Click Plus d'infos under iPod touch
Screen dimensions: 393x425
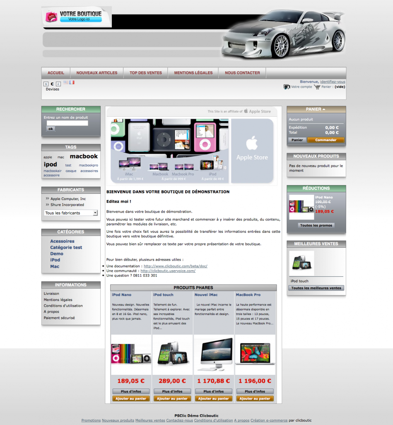[172, 391]
